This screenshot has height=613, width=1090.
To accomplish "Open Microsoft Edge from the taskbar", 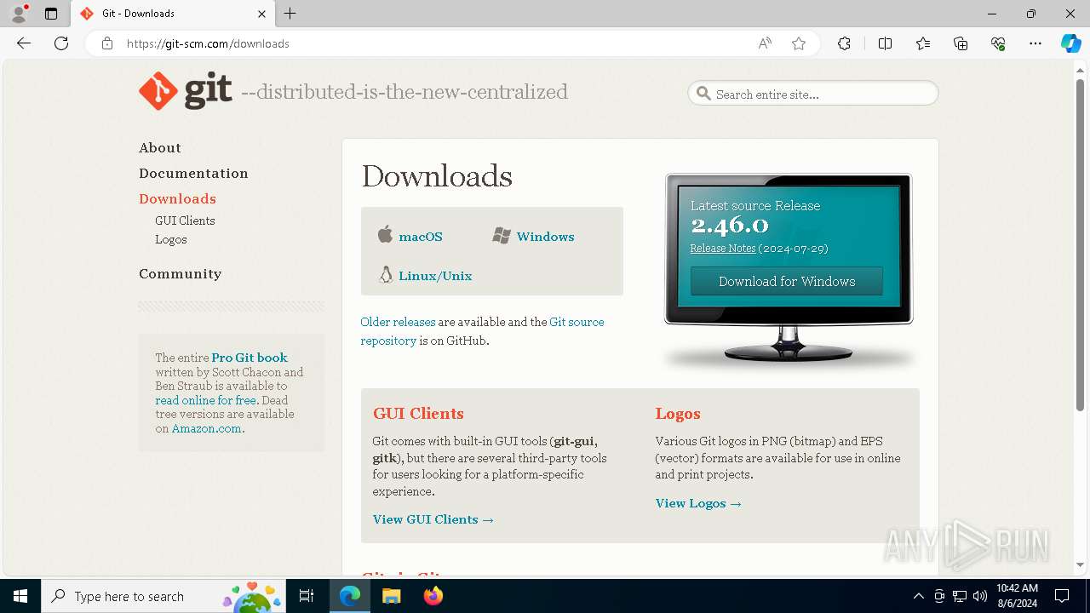I will 350,596.
